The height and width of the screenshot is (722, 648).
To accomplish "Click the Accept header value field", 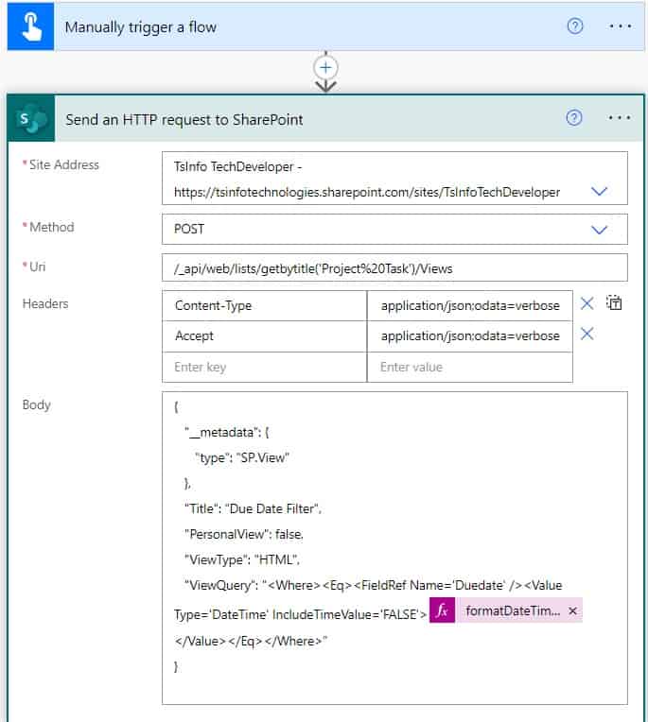I will point(470,336).
